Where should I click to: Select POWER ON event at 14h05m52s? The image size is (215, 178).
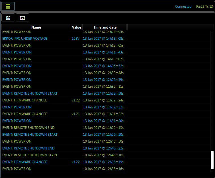[x=106, y=66]
